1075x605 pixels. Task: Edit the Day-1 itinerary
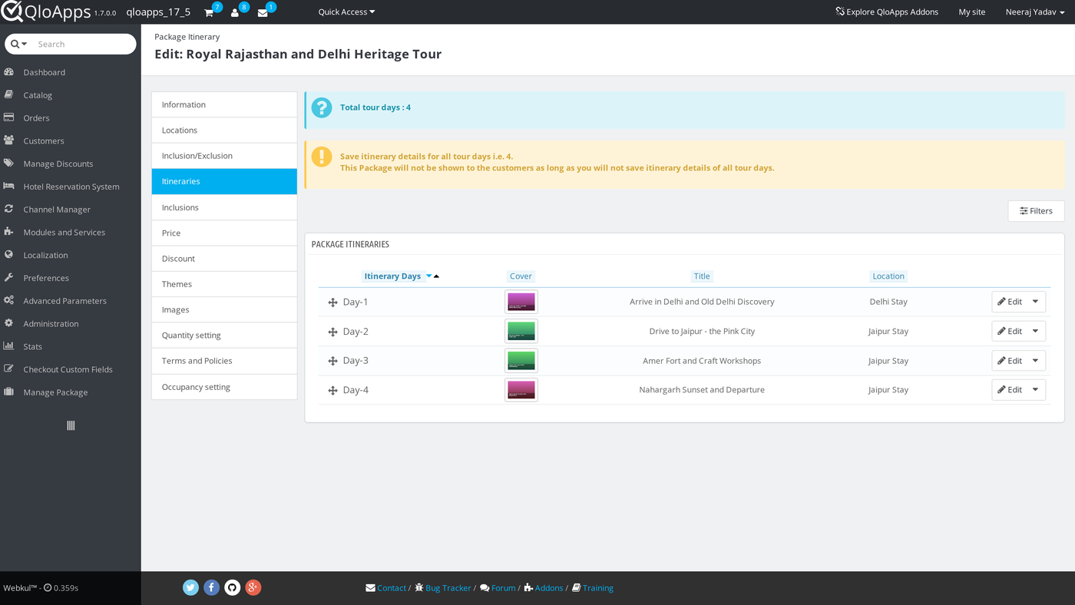point(1010,302)
